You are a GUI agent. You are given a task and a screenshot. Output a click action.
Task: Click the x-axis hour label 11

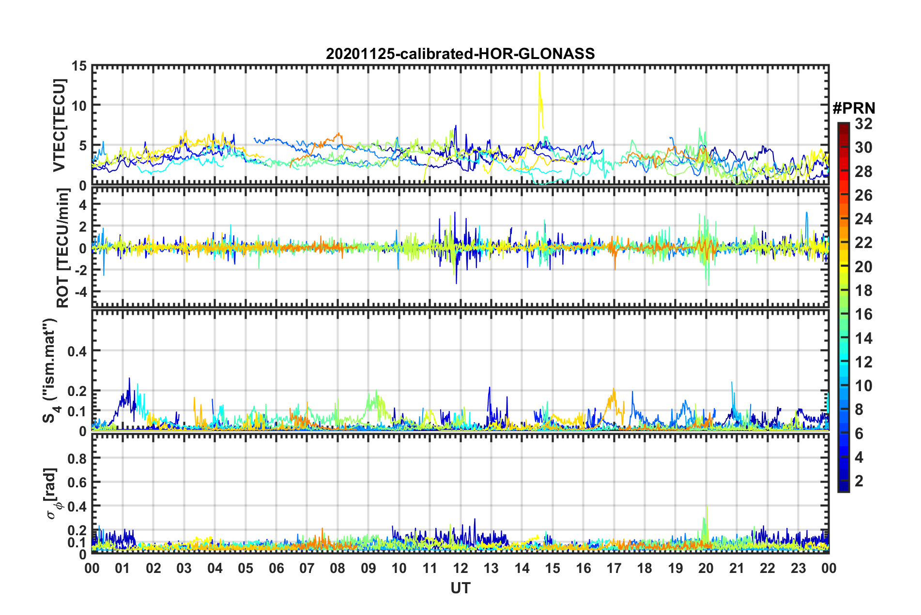(430, 568)
